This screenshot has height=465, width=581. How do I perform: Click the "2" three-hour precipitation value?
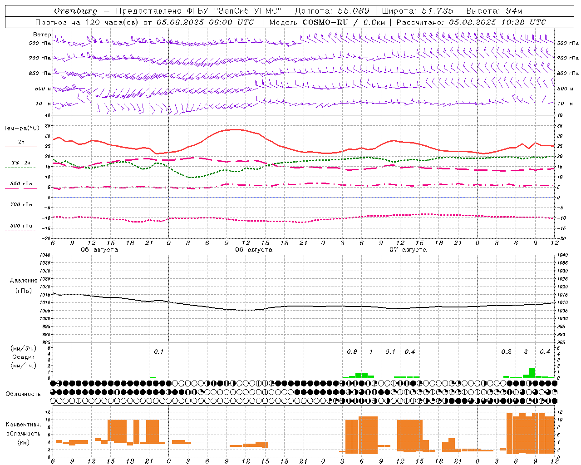click(x=526, y=352)
